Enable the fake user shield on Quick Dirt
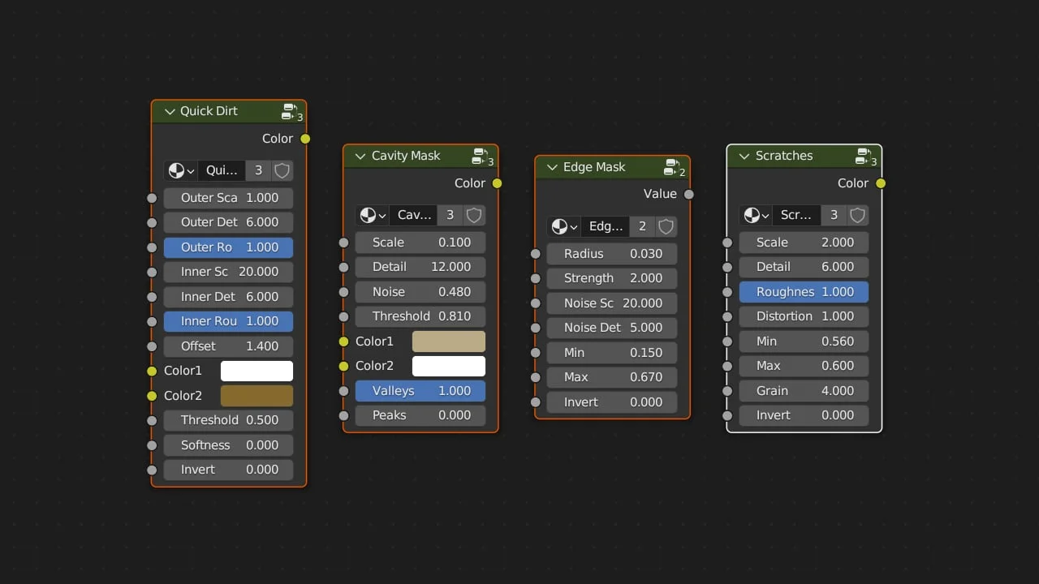This screenshot has width=1039, height=584. (x=282, y=170)
